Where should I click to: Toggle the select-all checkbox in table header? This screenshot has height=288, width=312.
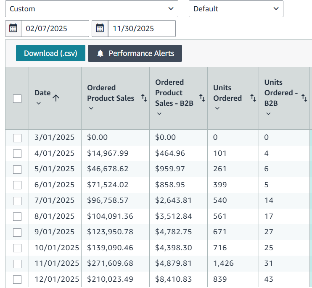click(x=17, y=99)
